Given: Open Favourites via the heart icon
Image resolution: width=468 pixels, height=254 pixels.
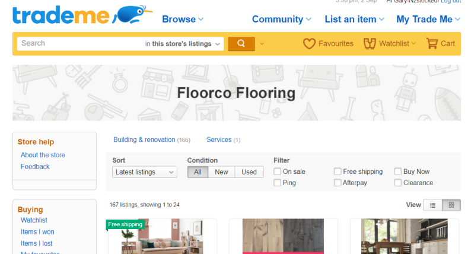Looking at the screenshot, I should point(309,43).
